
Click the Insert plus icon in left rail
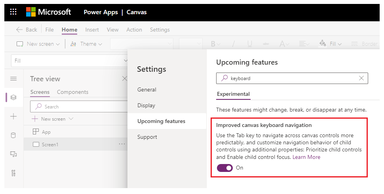pos(13,116)
